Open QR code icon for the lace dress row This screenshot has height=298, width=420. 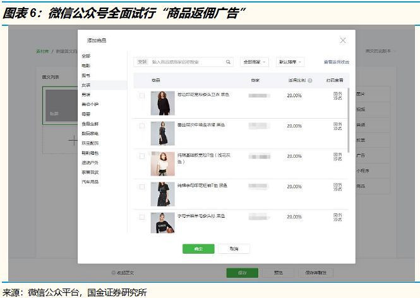click(337, 126)
